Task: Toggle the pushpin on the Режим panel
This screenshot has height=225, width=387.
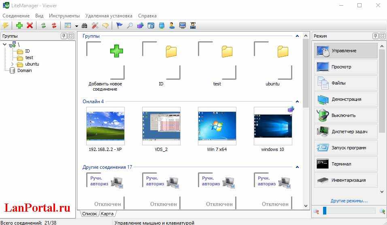Action: [x=375, y=36]
